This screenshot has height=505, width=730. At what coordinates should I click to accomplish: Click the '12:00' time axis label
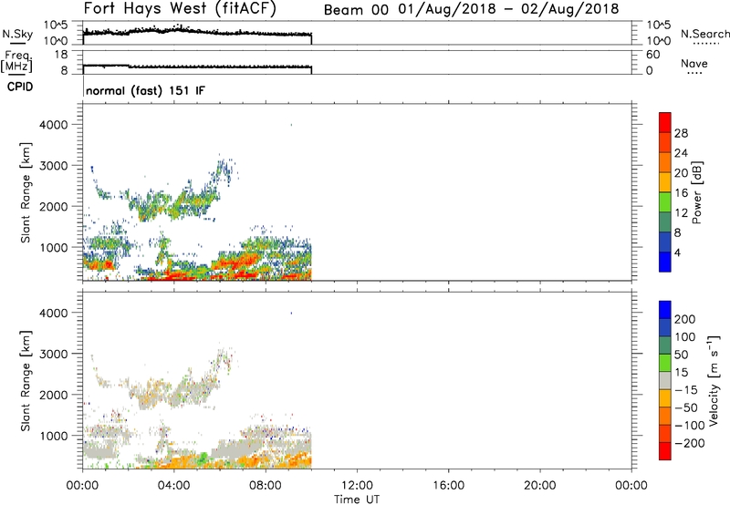(x=357, y=486)
